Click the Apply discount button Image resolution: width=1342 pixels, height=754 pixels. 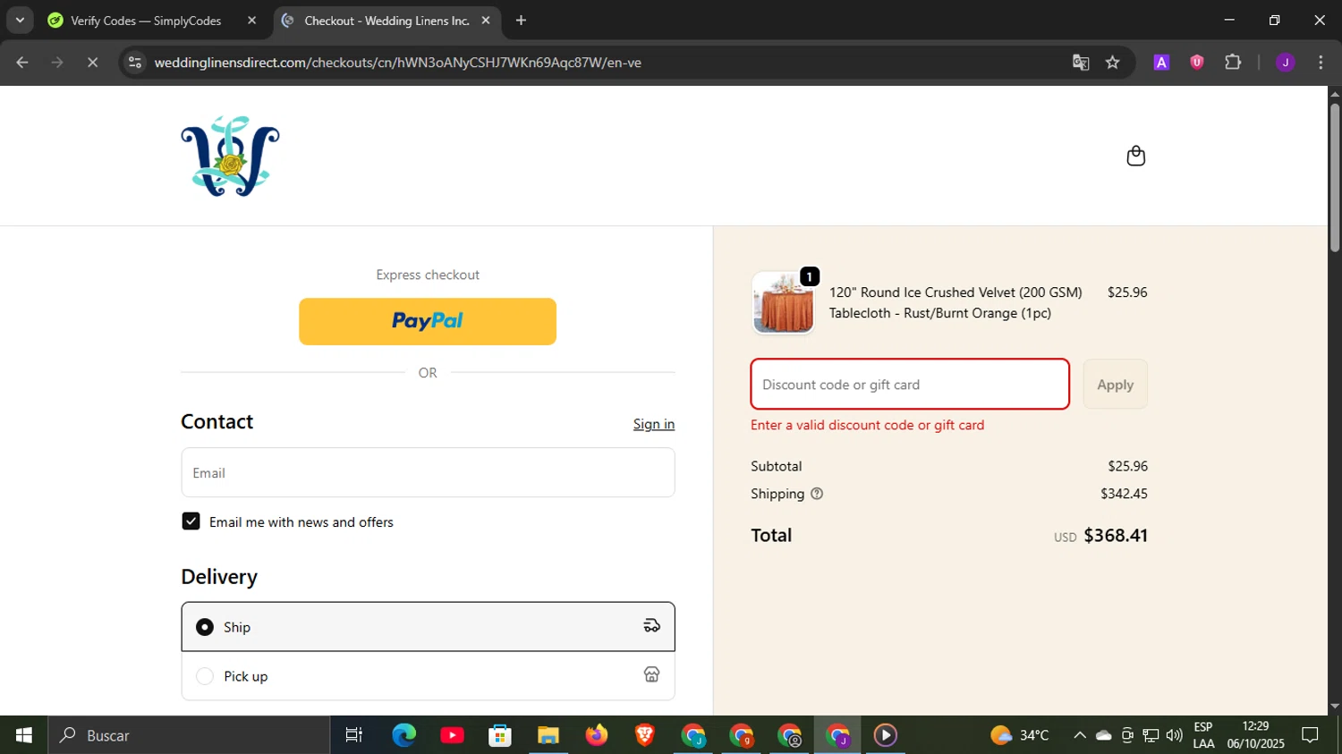(1115, 385)
